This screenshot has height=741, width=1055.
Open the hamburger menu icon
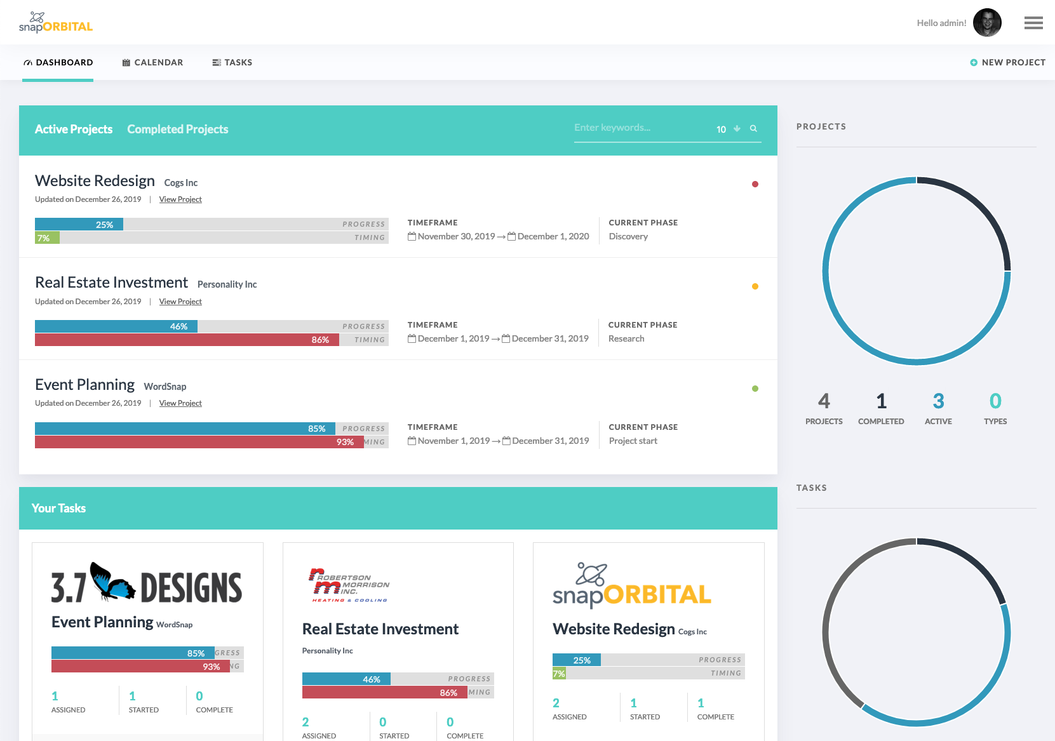coord(1033,23)
